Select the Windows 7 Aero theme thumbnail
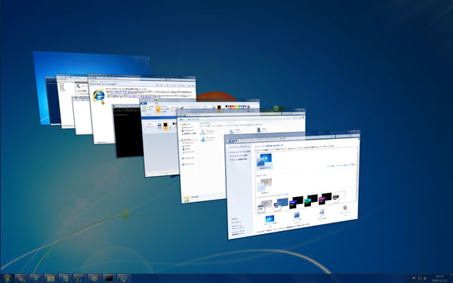The width and height of the screenshot is (453, 283). click(x=264, y=185)
